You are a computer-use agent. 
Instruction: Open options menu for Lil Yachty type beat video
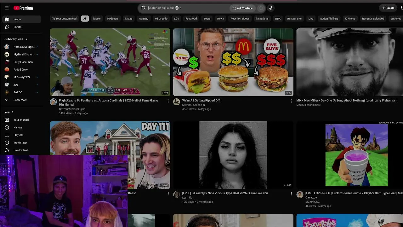(291, 194)
